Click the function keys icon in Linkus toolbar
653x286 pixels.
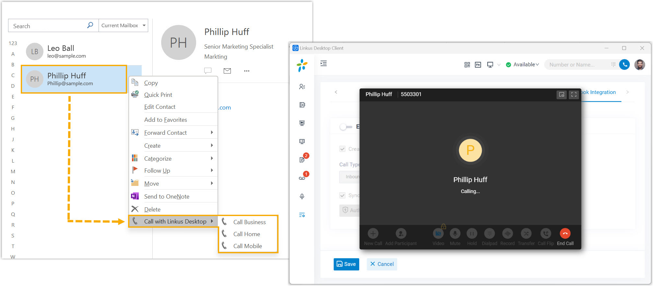pyautogui.click(x=478, y=65)
